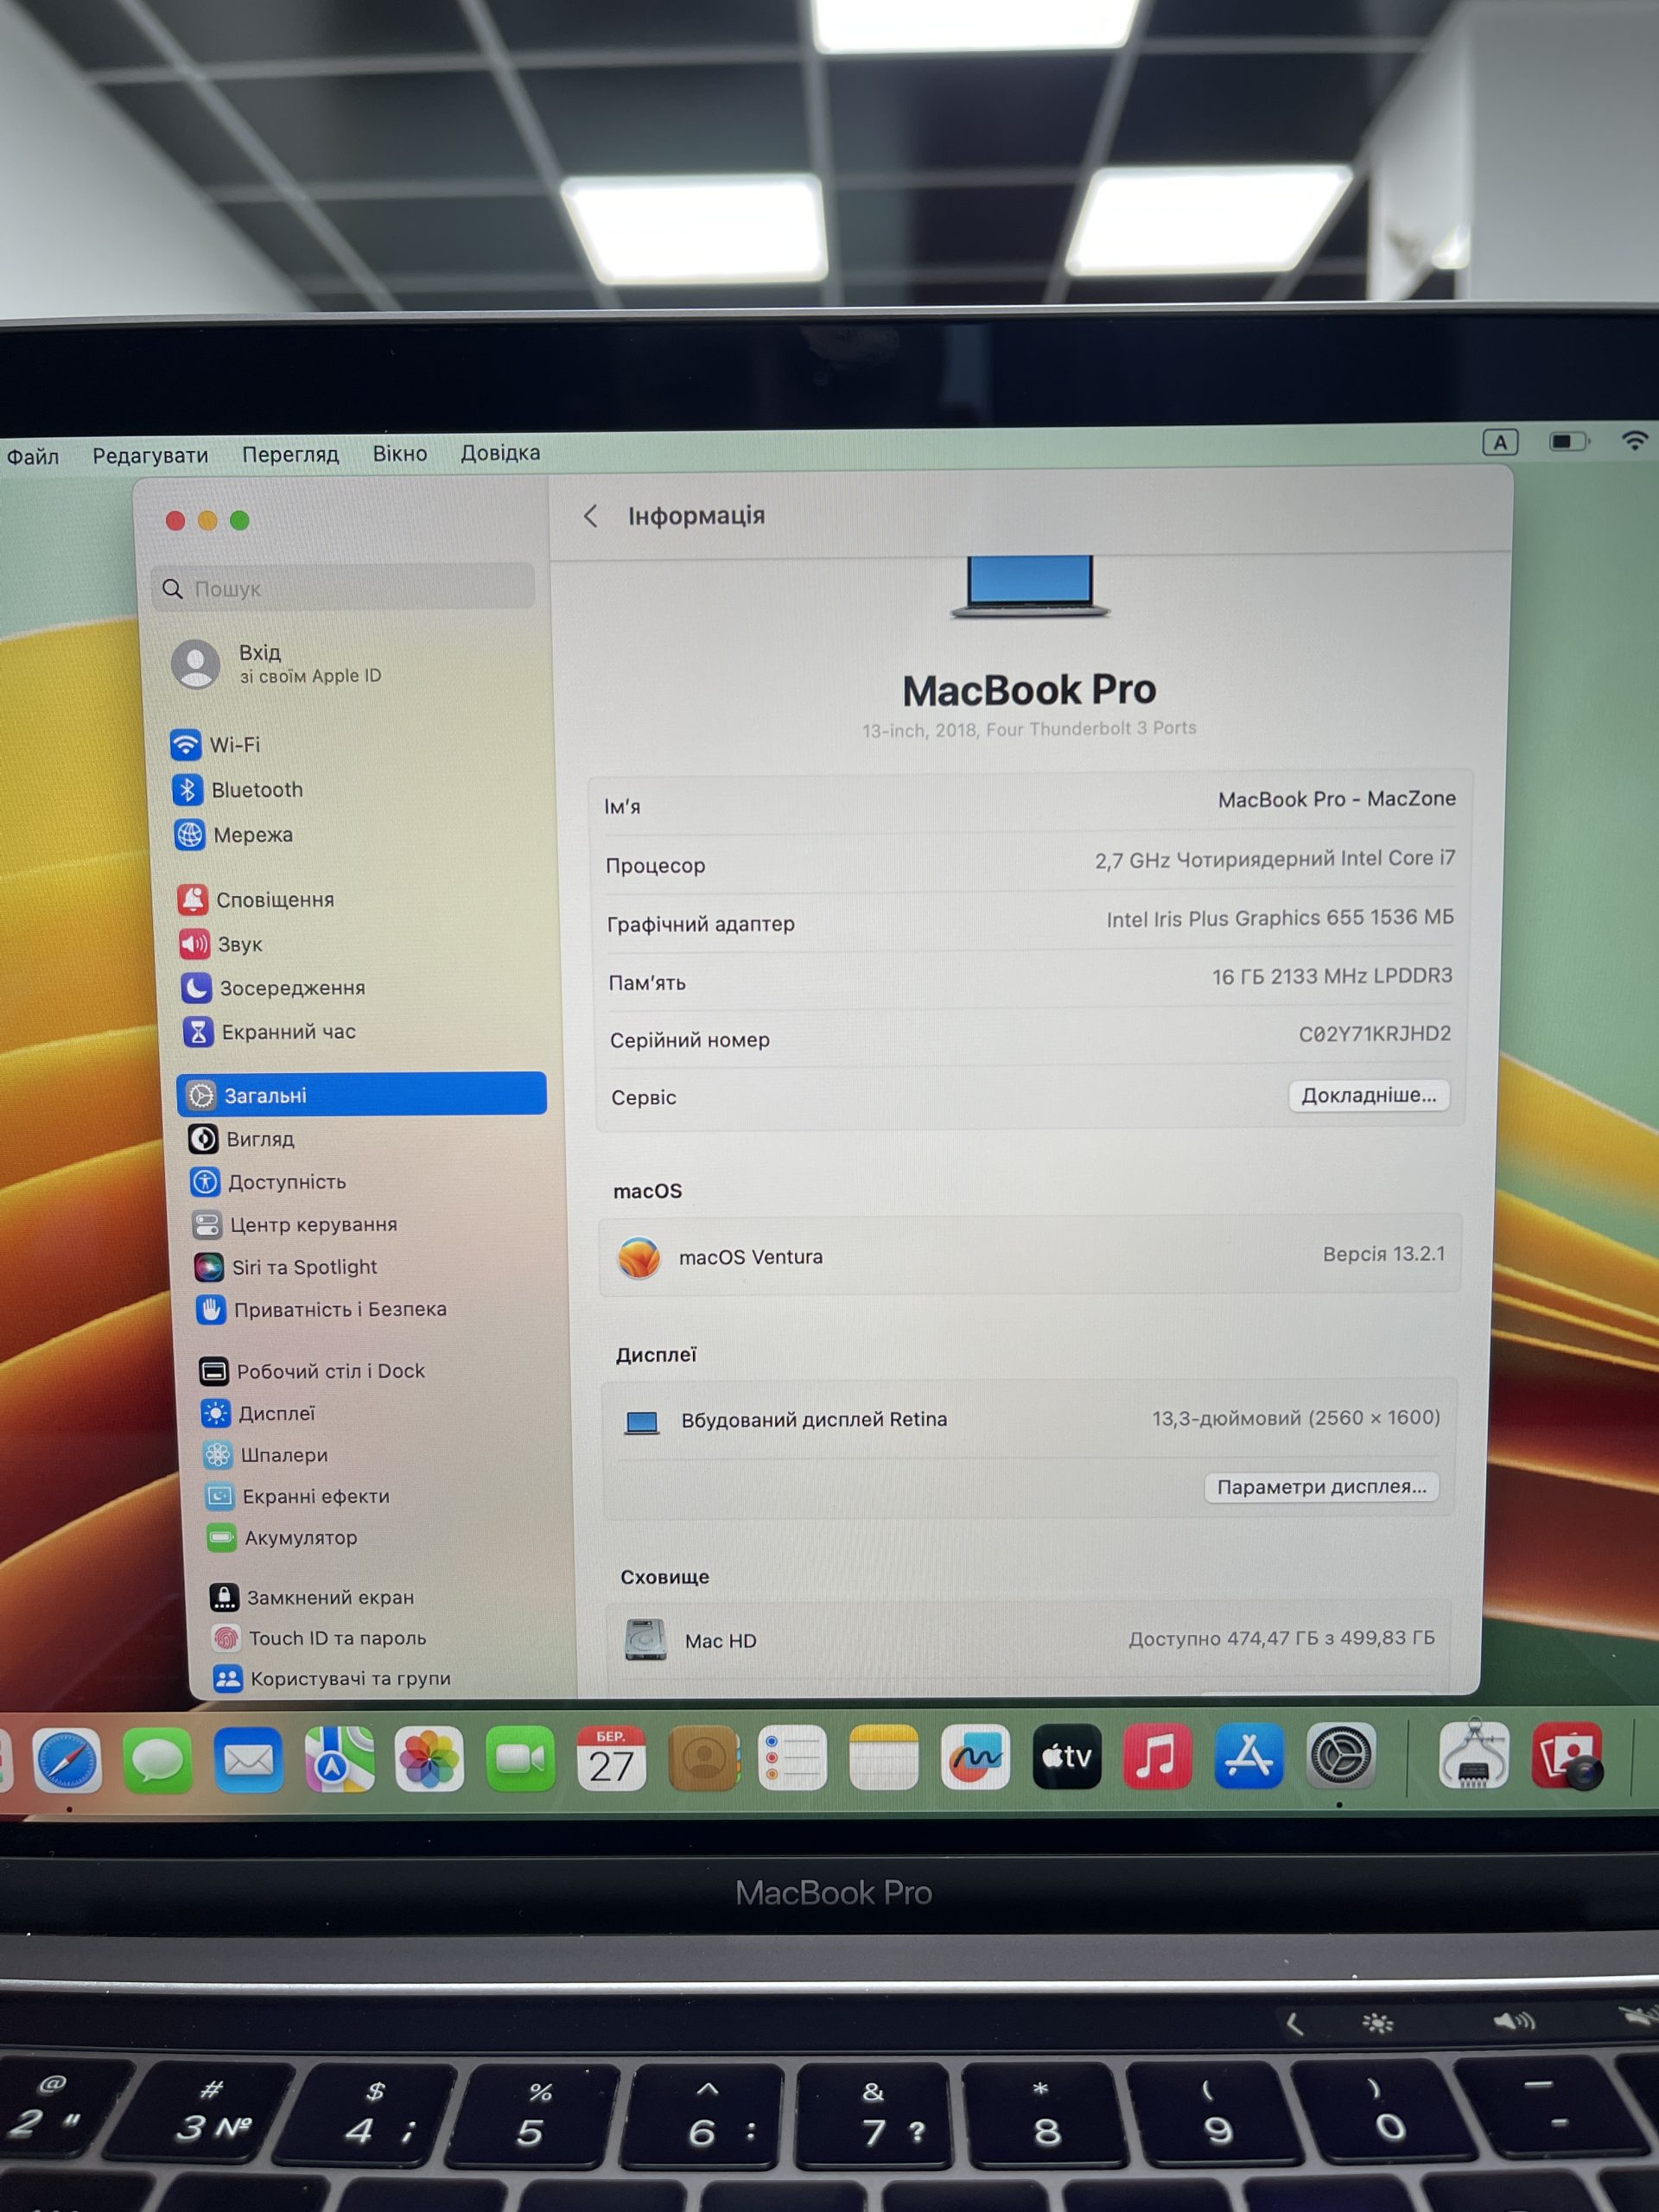Open Reminders in the Dock
The image size is (1659, 2212).
[793, 1758]
